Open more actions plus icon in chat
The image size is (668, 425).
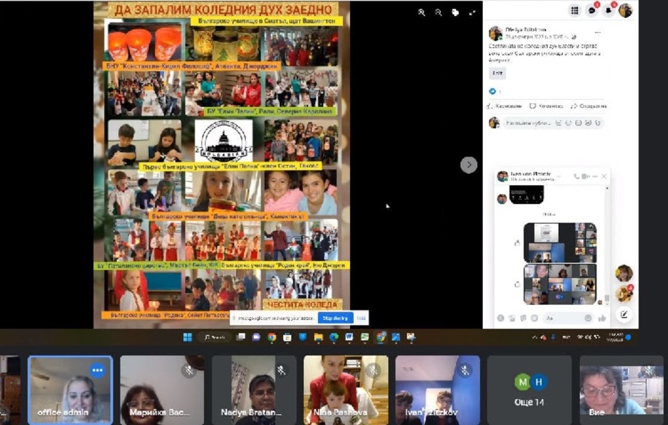[501, 318]
